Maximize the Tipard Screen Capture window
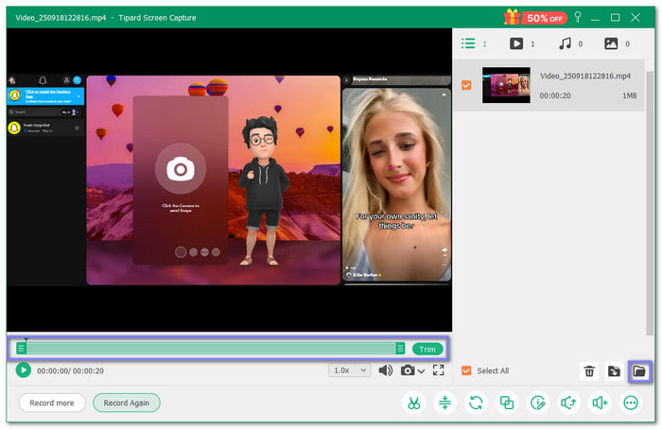 615,17
